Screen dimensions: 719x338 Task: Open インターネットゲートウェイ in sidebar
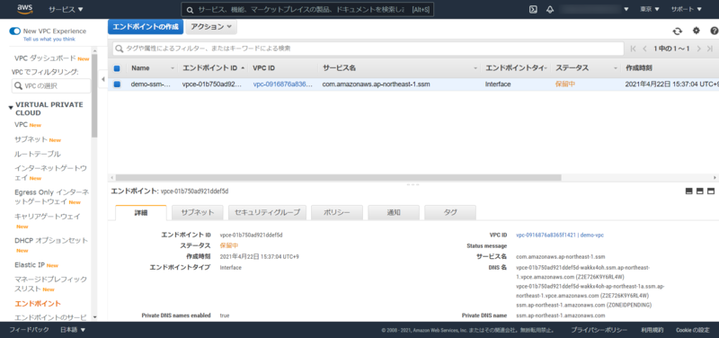(x=50, y=173)
